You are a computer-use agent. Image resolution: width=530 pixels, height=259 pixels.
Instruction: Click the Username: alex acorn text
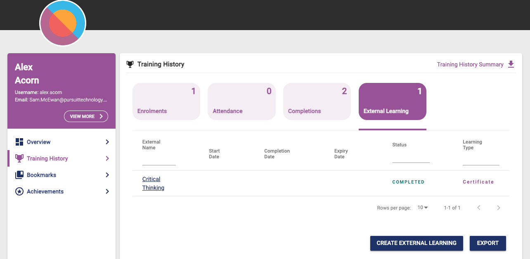[x=38, y=92]
